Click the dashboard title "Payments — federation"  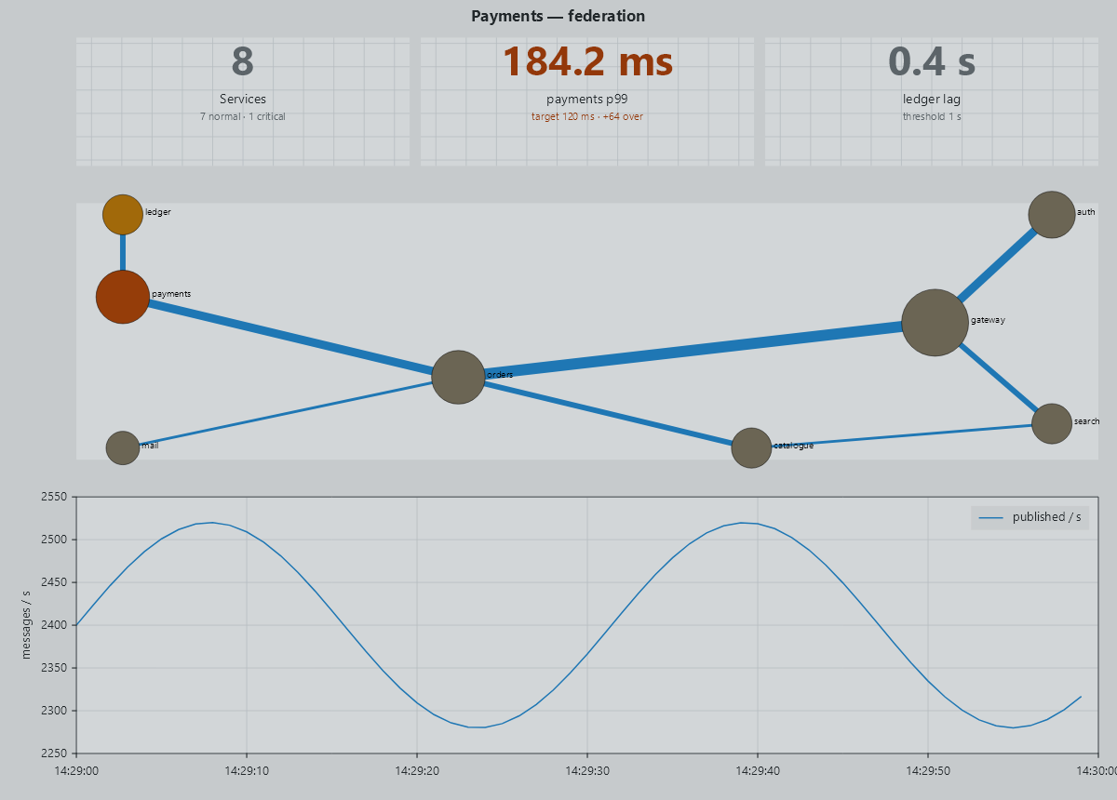[x=558, y=16]
